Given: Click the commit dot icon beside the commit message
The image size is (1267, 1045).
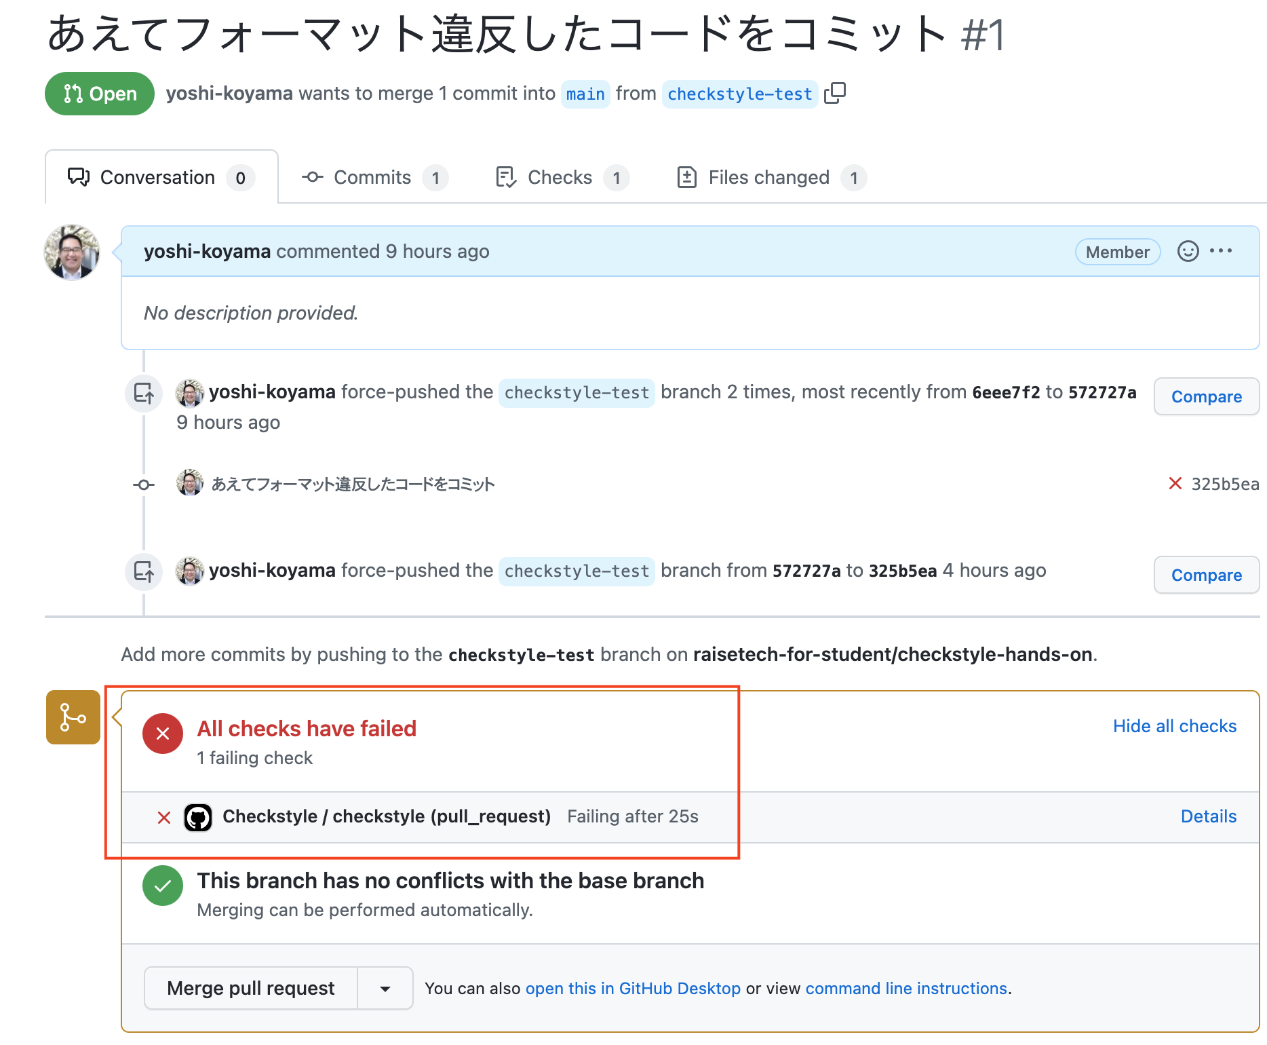Looking at the screenshot, I should 143,484.
